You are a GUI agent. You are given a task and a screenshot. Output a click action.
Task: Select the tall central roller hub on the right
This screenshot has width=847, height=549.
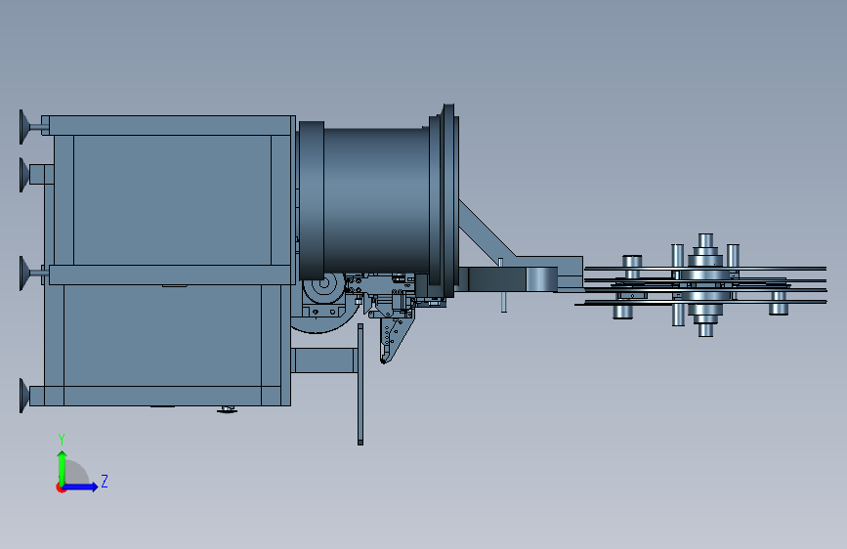click(x=705, y=285)
